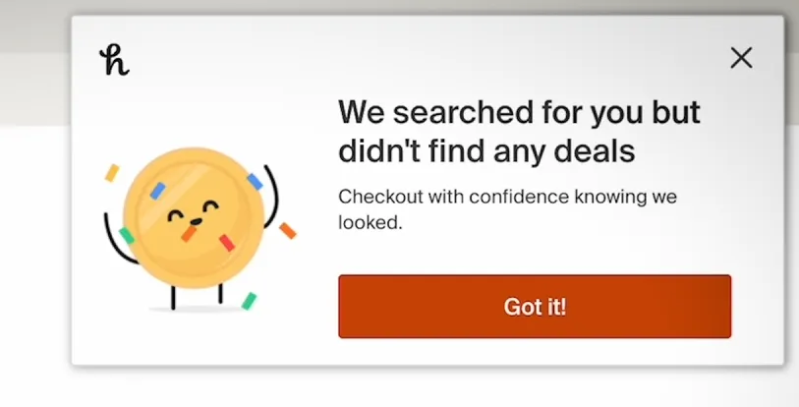Click the green confetti near the mascot's feet
Image resolution: width=799 pixels, height=407 pixels.
(x=250, y=300)
